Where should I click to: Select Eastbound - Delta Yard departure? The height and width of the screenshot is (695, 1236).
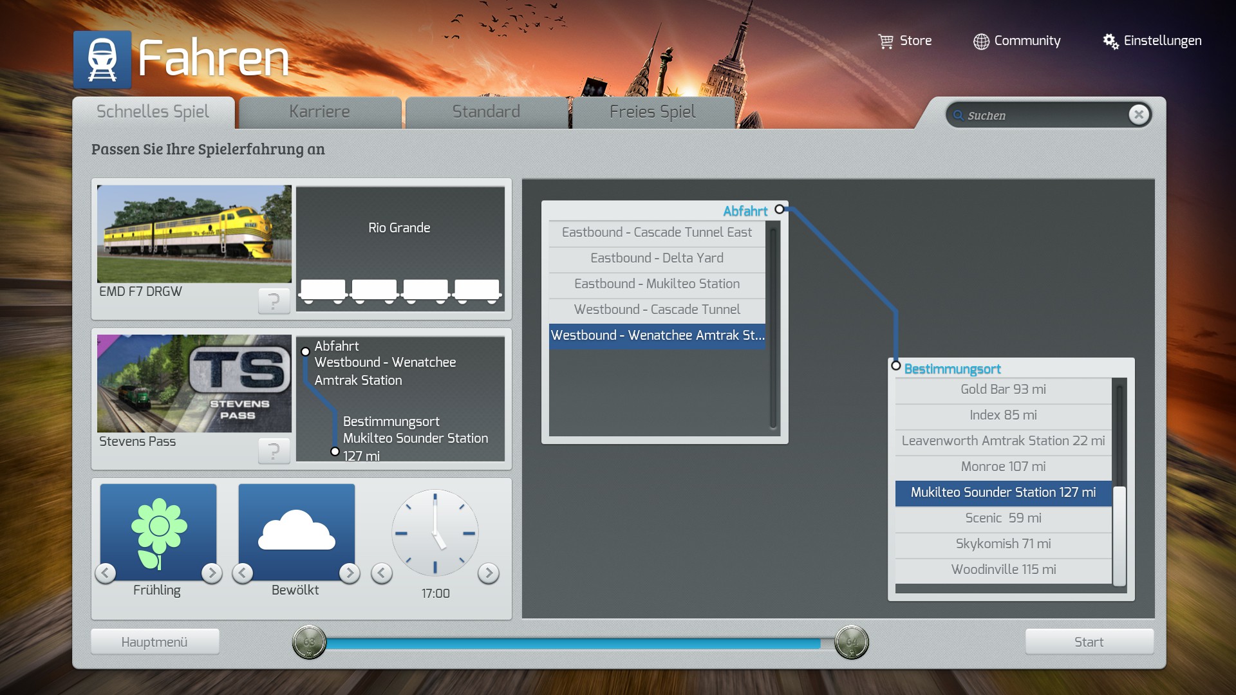[x=657, y=258]
